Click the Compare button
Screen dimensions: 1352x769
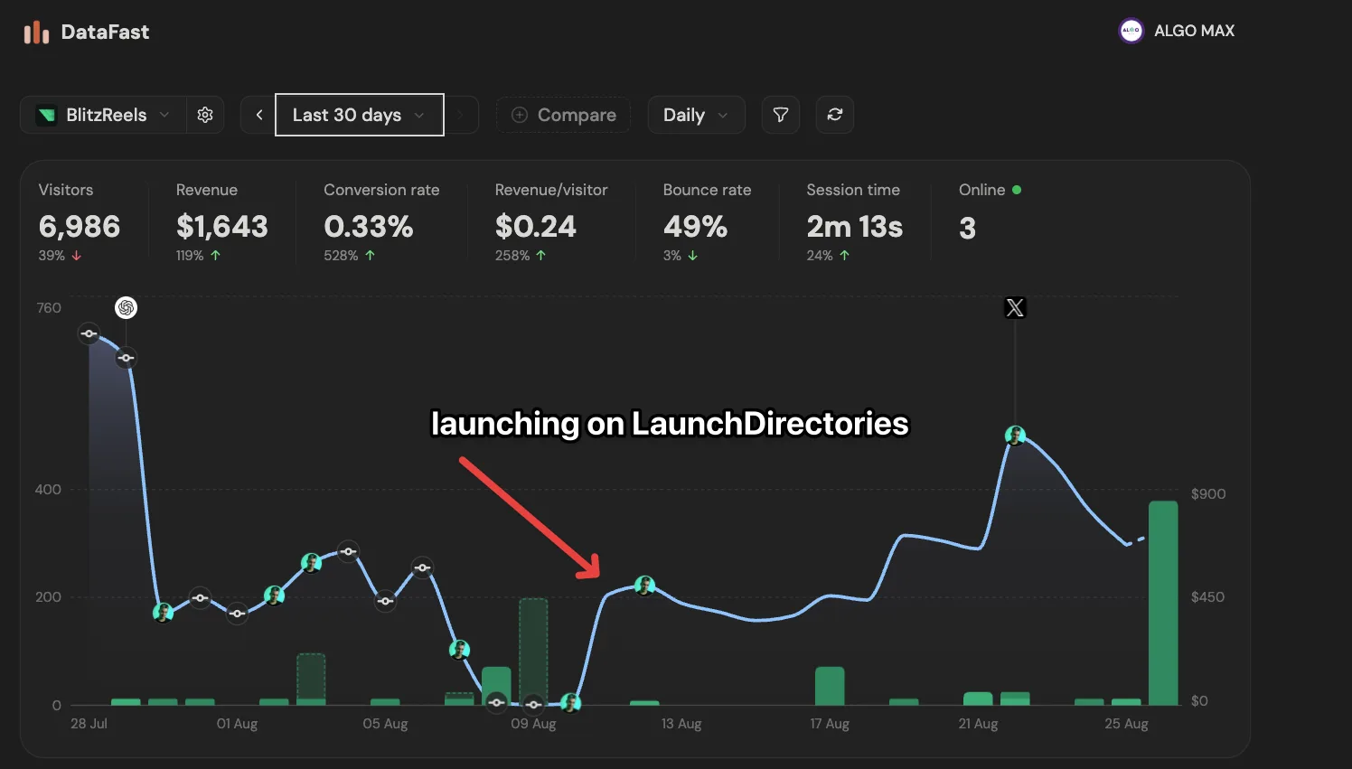click(x=563, y=115)
